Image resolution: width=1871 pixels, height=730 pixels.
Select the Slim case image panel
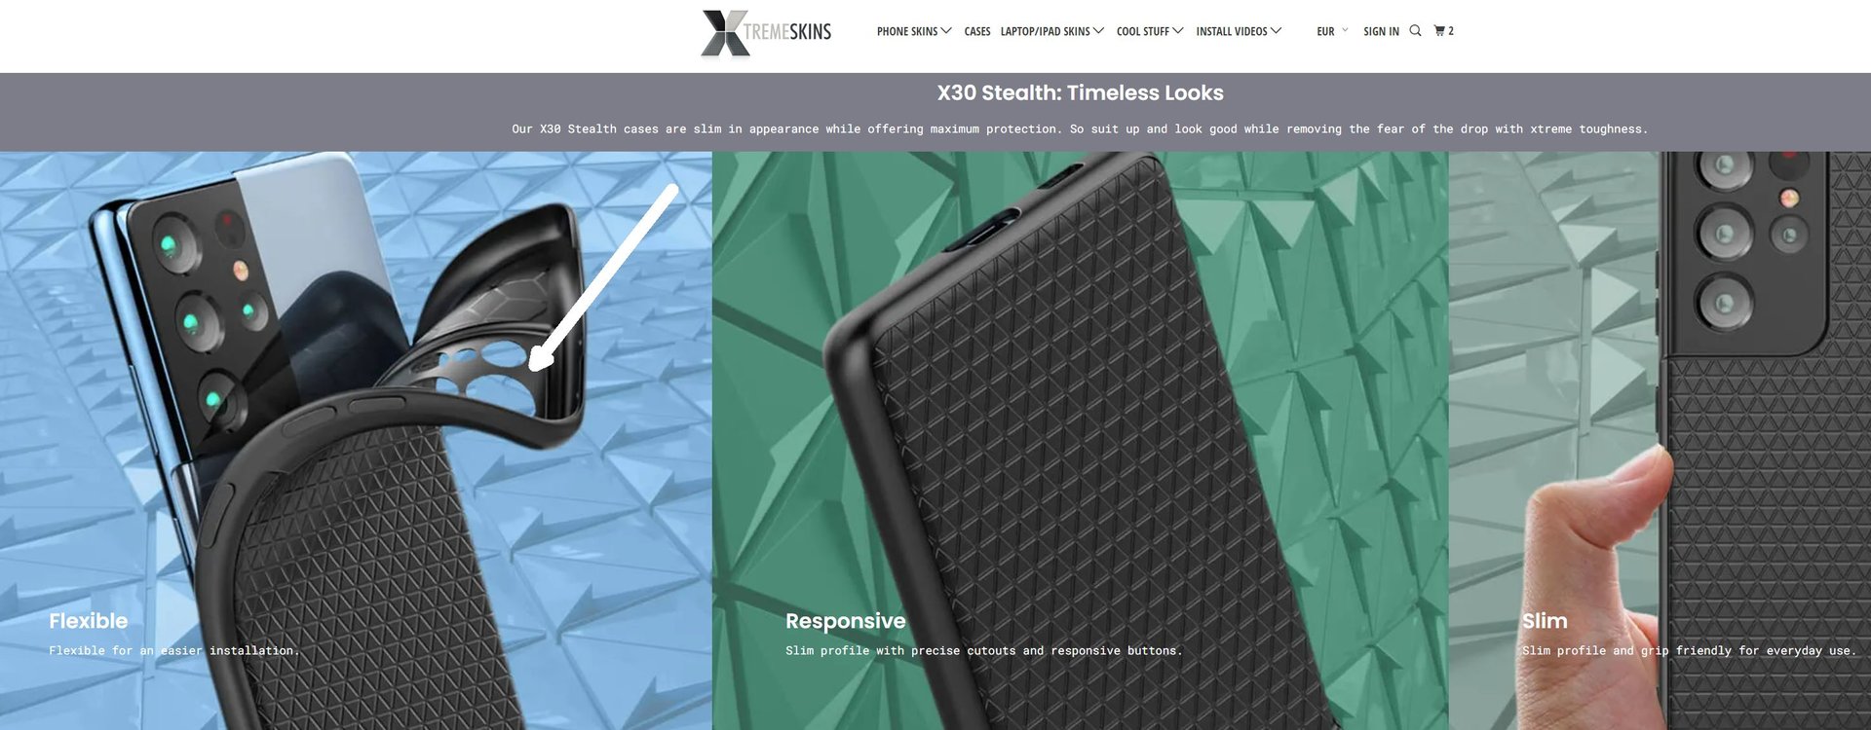pyautogui.click(x=1660, y=440)
